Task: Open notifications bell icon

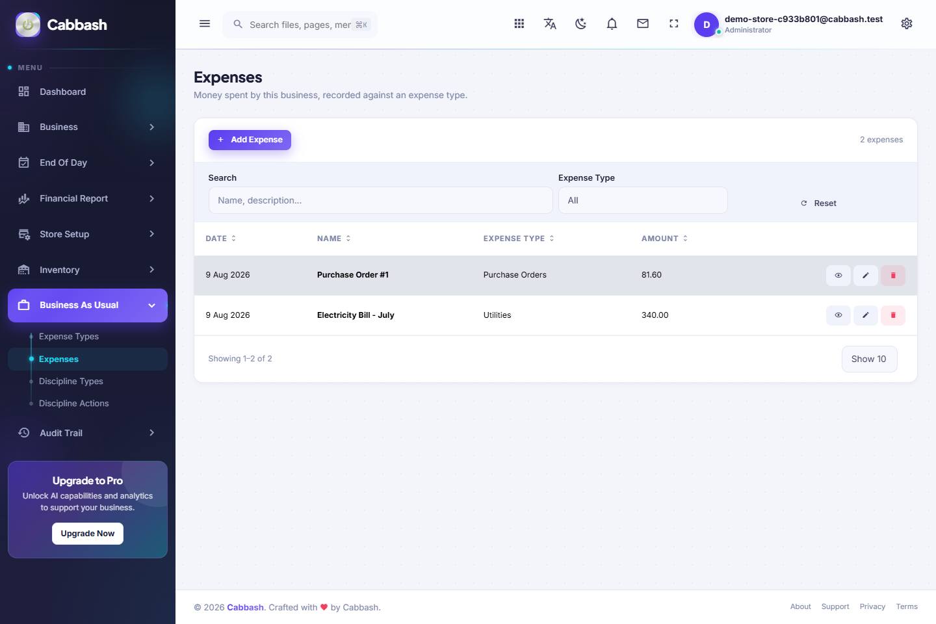Action: [x=612, y=24]
